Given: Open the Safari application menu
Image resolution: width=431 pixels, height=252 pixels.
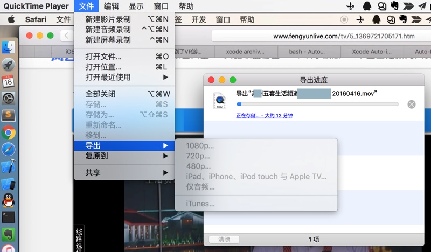Looking at the screenshot, I should click(36, 19).
